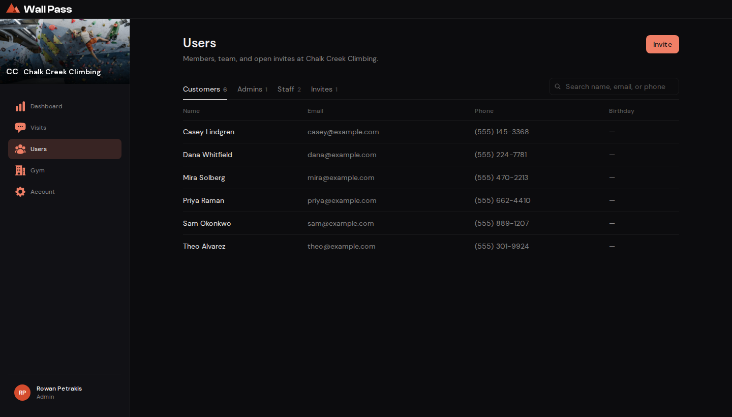Open Visits via its chat bubble icon
Image resolution: width=732 pixels, height=417 pixels.
(x=20, y=128)
